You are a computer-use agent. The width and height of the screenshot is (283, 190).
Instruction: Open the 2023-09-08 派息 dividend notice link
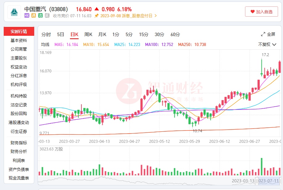[x=126, y=16]
